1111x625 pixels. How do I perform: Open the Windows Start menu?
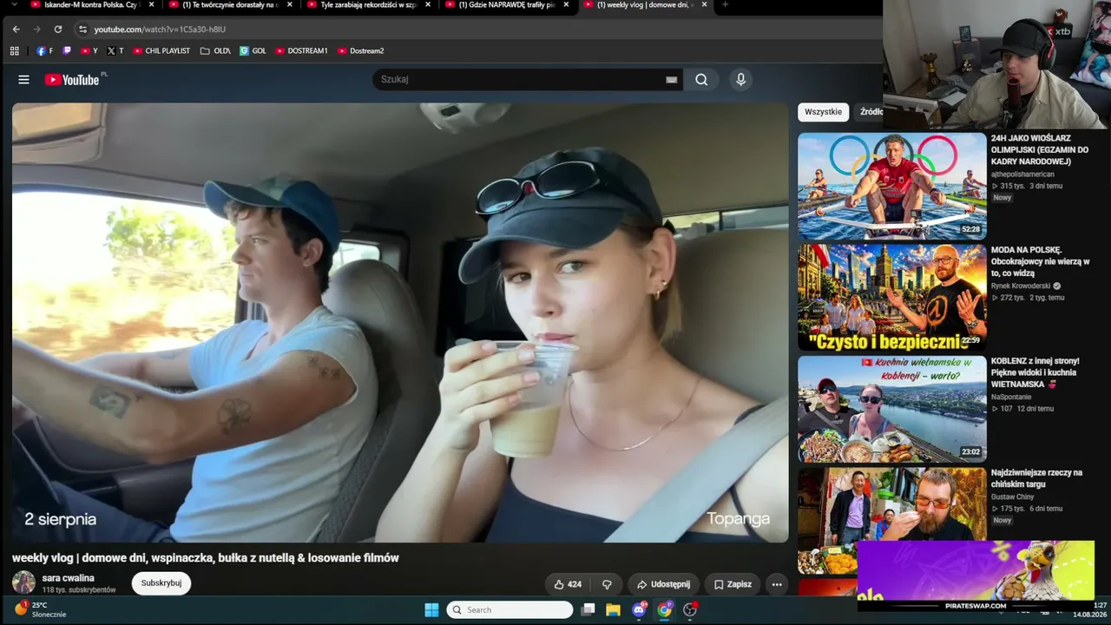[x=431, y=610]
